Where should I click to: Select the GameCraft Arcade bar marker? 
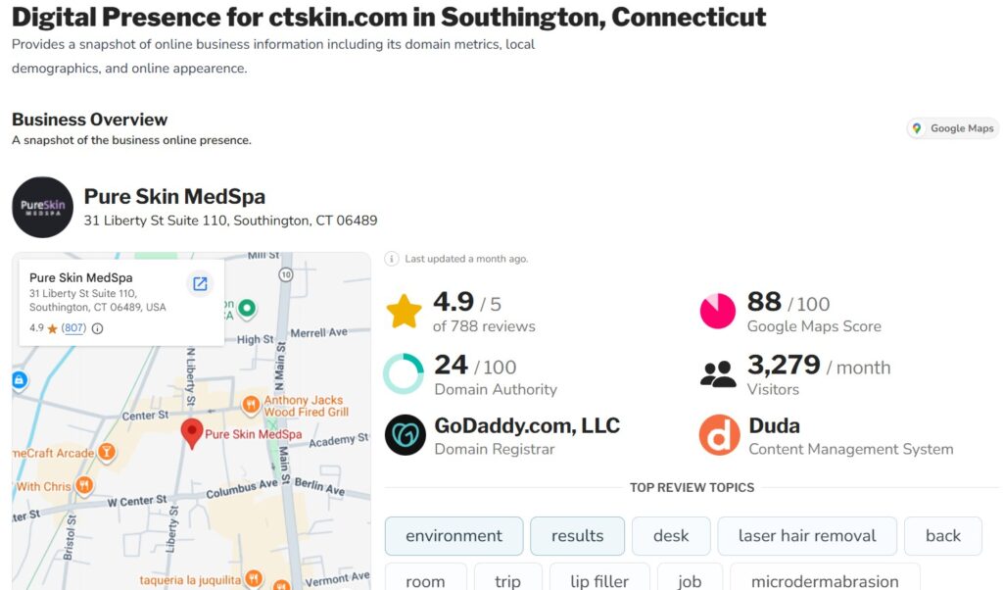(x=107, y=453)
